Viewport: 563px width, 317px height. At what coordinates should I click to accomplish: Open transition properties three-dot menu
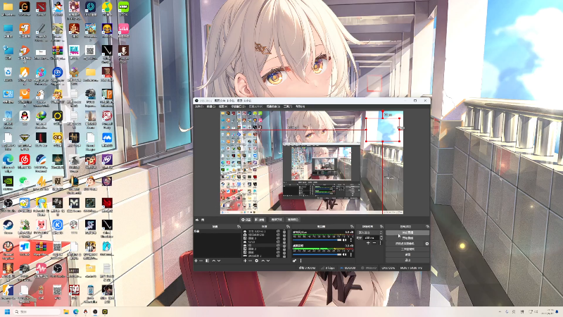tap(380, 243)
